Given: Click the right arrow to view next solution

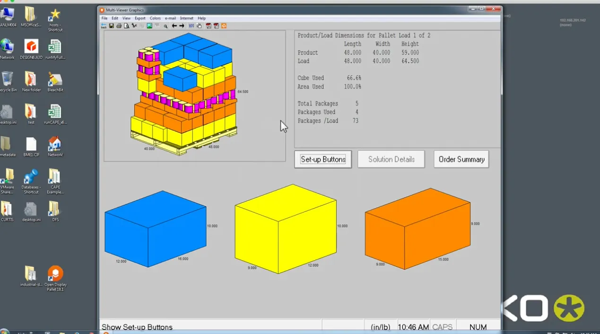Looking at the screenshot, I should pos(182,26).
